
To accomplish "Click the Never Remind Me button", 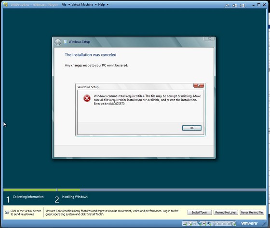I will click(x=252, y=212).
